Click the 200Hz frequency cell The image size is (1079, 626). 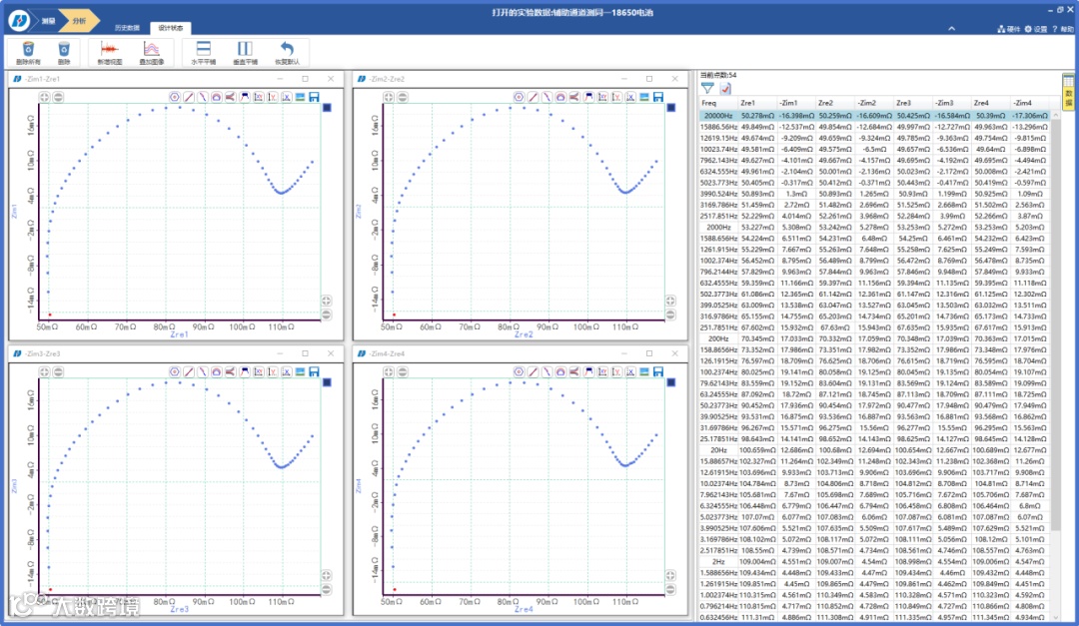tap(718, 338)
